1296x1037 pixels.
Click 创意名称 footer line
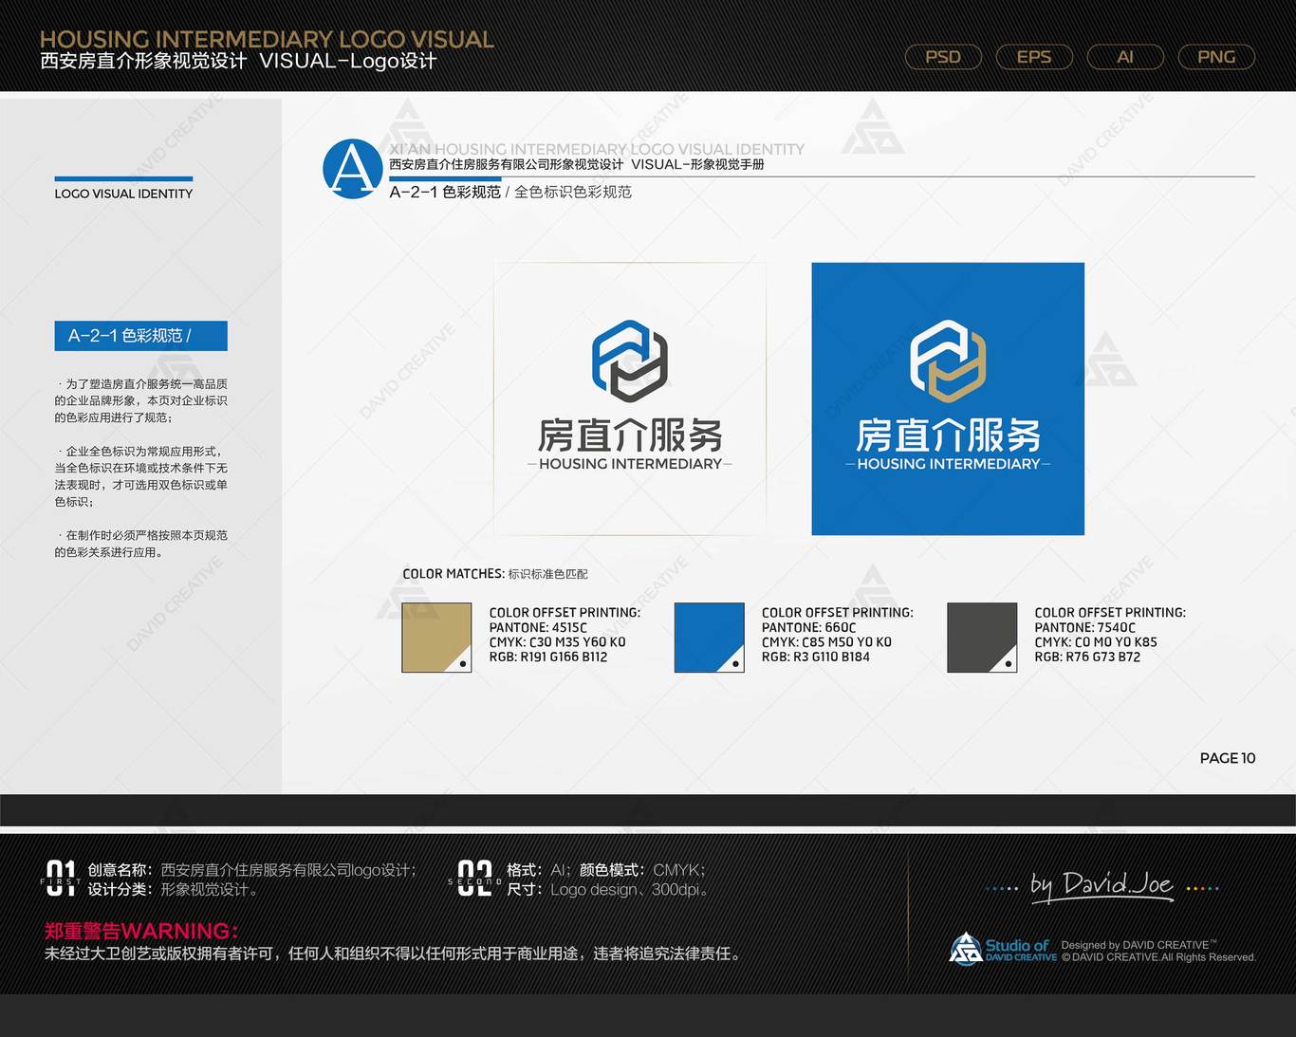tap(252, 870)
